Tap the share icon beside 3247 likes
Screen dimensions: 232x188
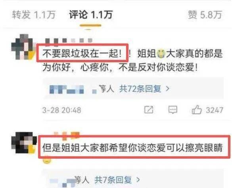point(149,110)
